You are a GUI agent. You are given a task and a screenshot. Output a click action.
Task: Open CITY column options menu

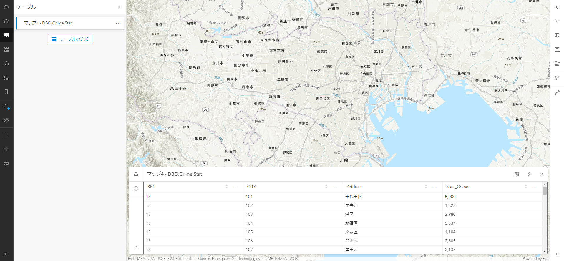tap(335, 187)
